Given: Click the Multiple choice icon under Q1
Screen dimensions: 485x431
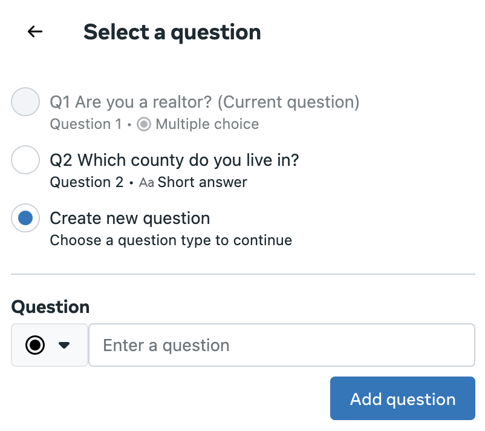Looking at the screenshot, I should point(144,124).
